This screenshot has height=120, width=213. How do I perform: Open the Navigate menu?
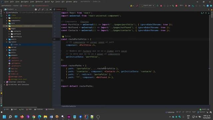point(25,2)
